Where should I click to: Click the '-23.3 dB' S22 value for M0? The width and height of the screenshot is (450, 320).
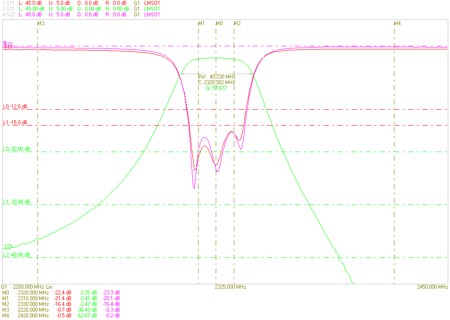click(111, 293)
